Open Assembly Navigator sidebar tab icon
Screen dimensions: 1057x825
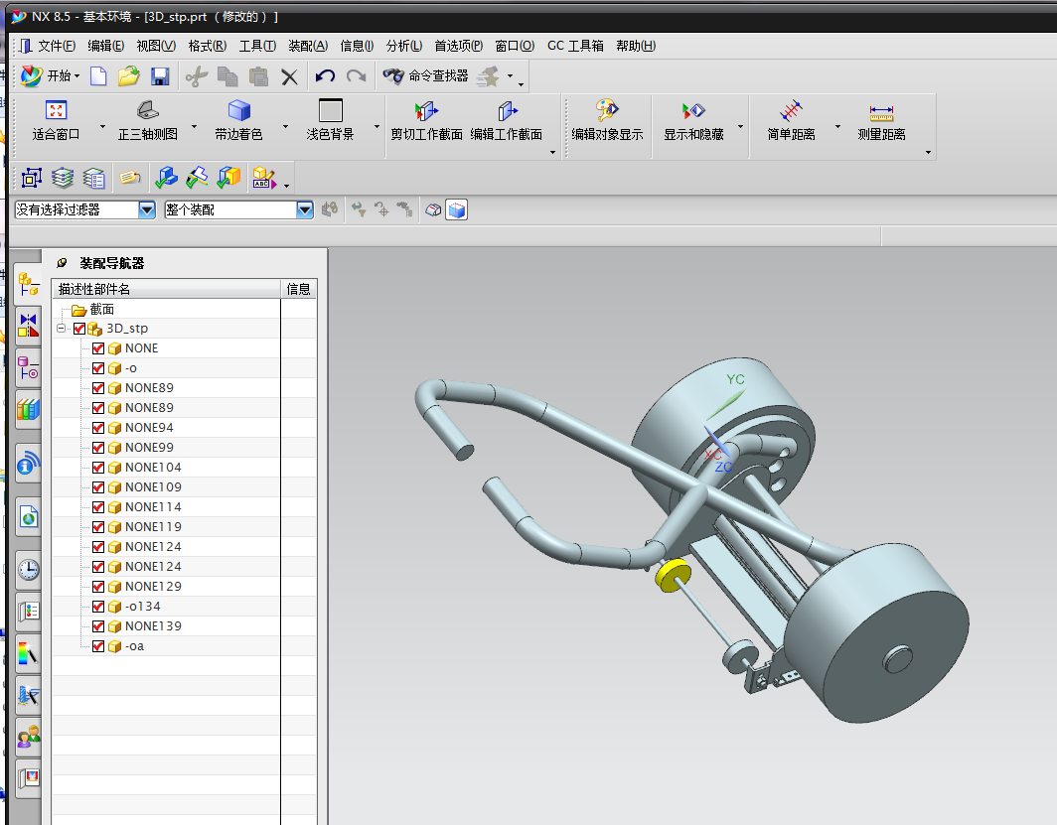pyautogui.click(x=28, y=284)
